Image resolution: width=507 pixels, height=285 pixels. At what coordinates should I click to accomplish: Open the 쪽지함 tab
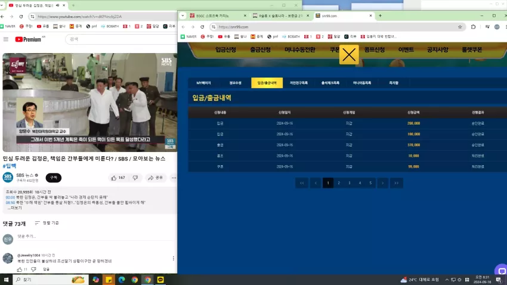tap(394, 83)
